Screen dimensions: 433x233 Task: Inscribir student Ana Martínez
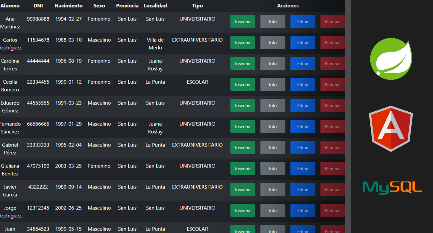[243, 21]
